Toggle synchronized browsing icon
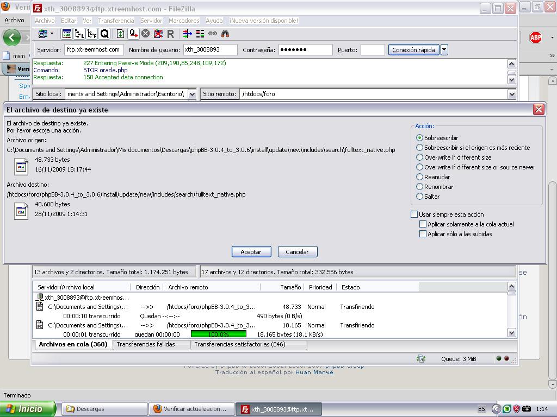The width and height of the screenshot is (557, 417). pos(213,34)
